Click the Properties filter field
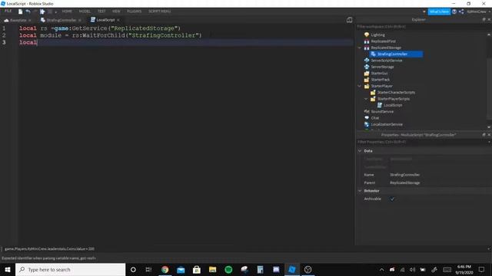Image resolution: width=492 pixels, height=276 pixels. [422, 142]
